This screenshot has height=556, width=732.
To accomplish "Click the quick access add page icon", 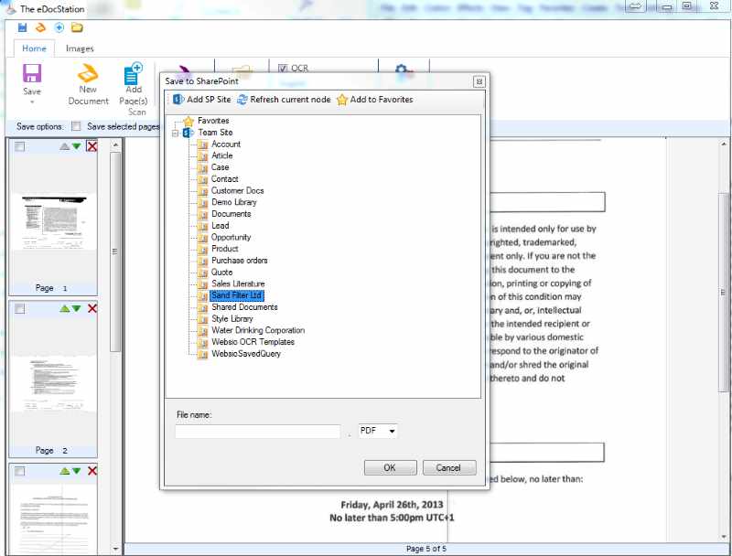I will click(59, 28).
